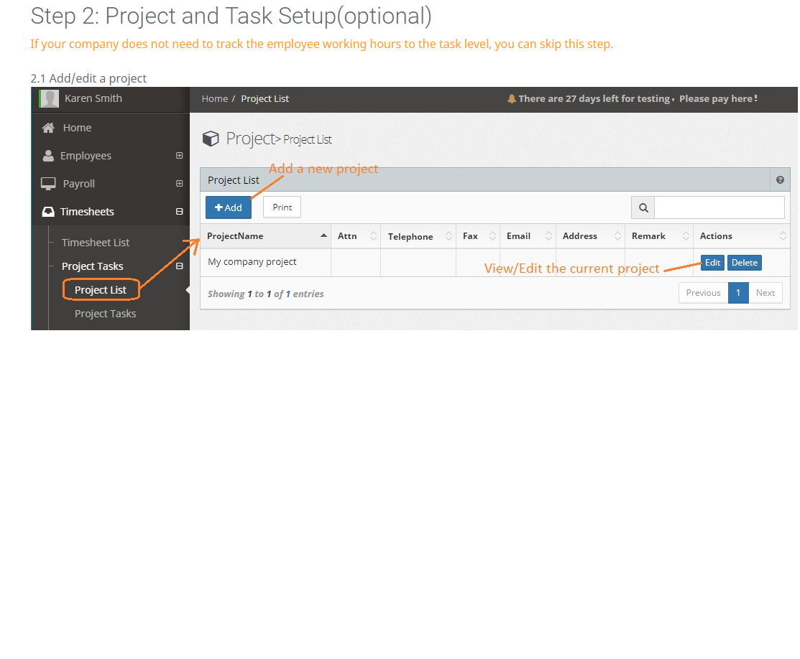Edit My company project
The width and height of the screenshot is (800, 659).
click(712, 263)
